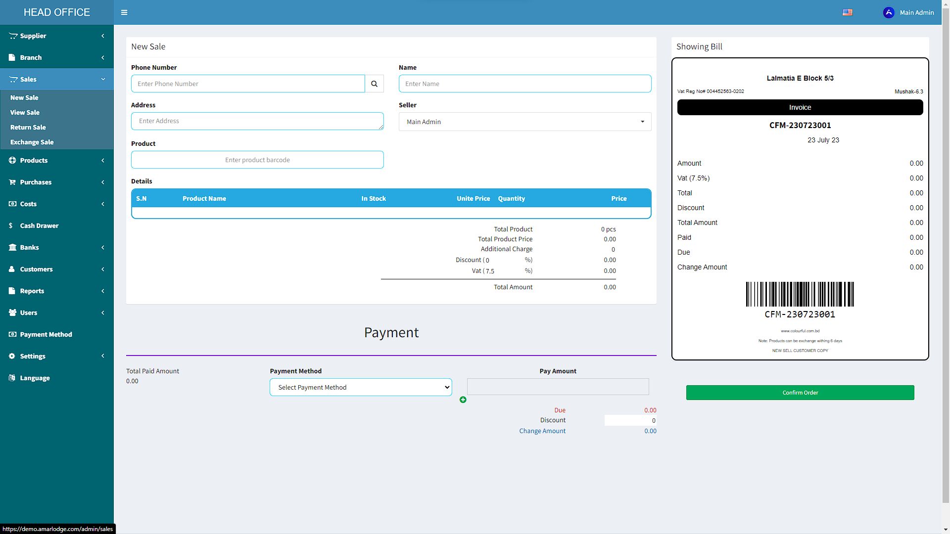Open the Seller dropdown showing Main Admin
Image resolution: width=950 pixels, height=534 pixels.
point(524,122)
